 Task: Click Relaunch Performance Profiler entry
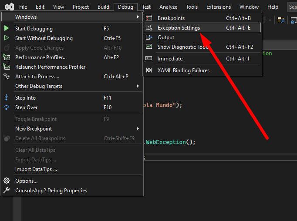click(50, 67)
